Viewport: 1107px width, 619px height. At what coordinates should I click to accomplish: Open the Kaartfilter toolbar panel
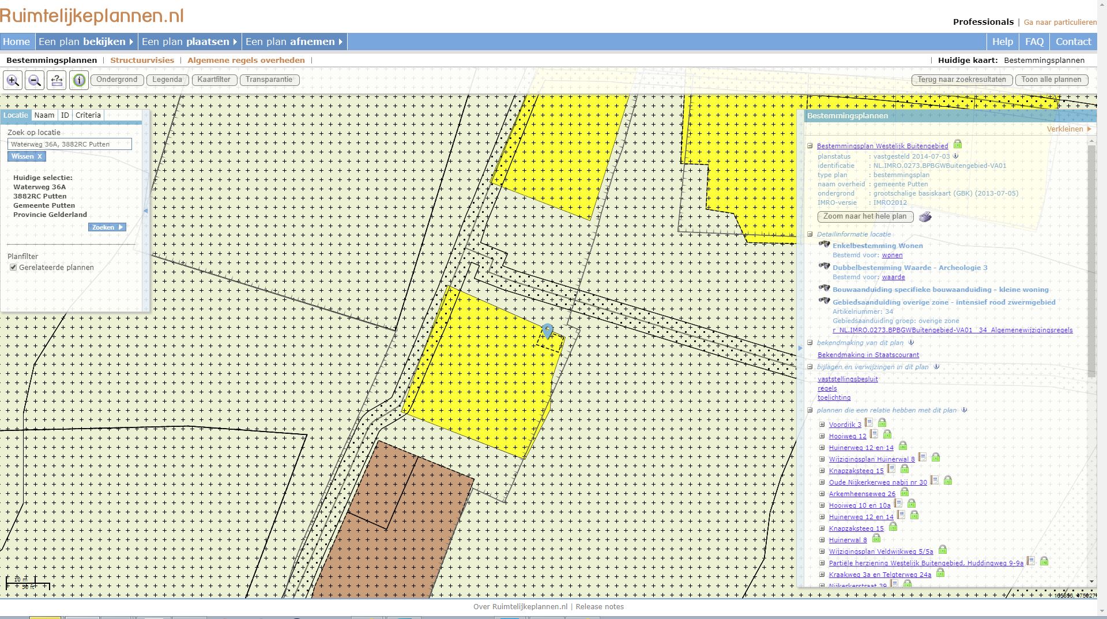(214, 80)
